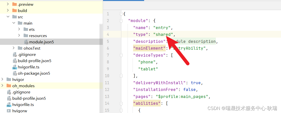Click the oh-package.json5 file icon
The image size is (281, 113).
pyautogui.click(x=15, y=73)
